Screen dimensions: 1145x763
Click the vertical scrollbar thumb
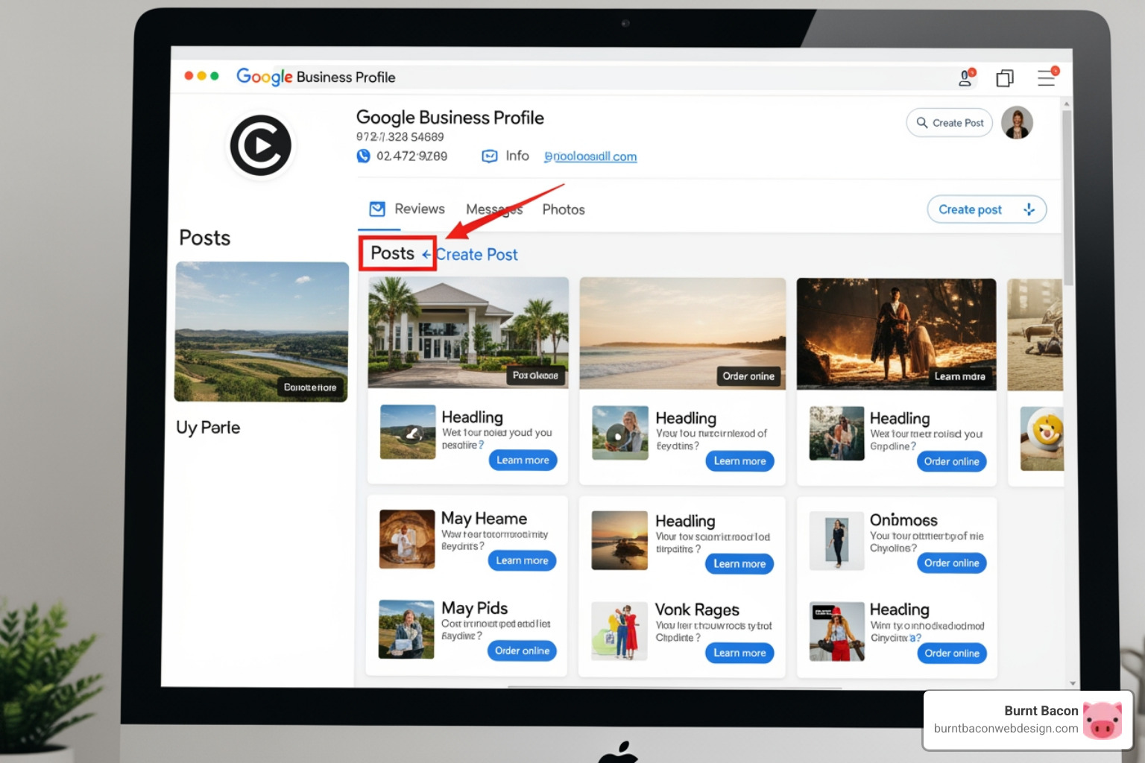tap(1067, 197)
